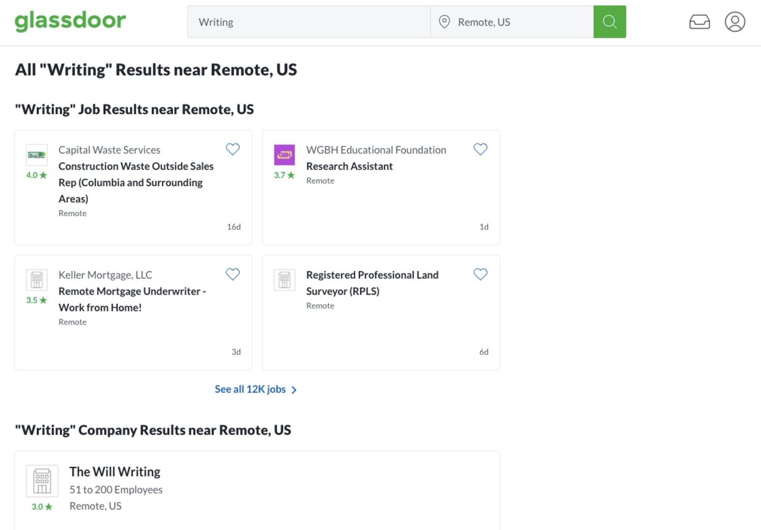Open The Will Writing company page
The image size is (761, 530).
115,472
